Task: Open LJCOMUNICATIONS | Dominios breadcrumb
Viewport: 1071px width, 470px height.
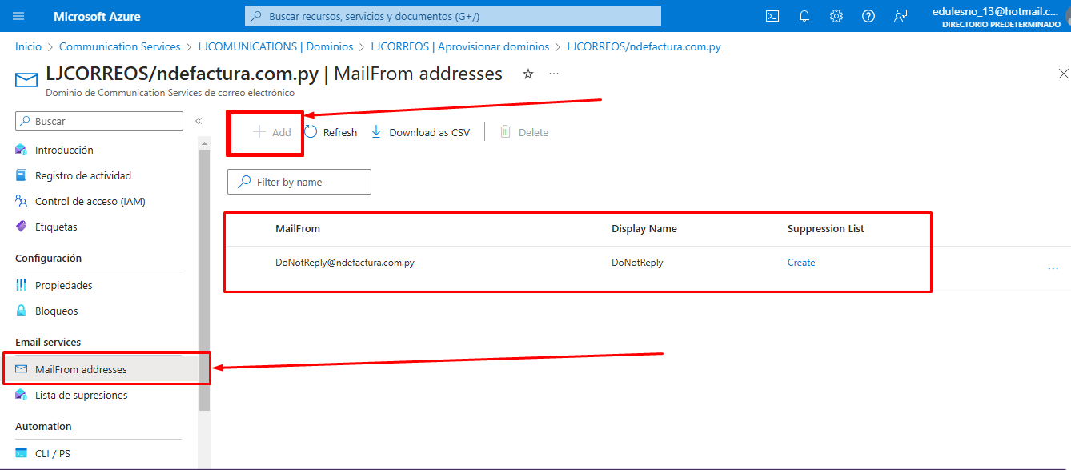Action: coord(274,46)
